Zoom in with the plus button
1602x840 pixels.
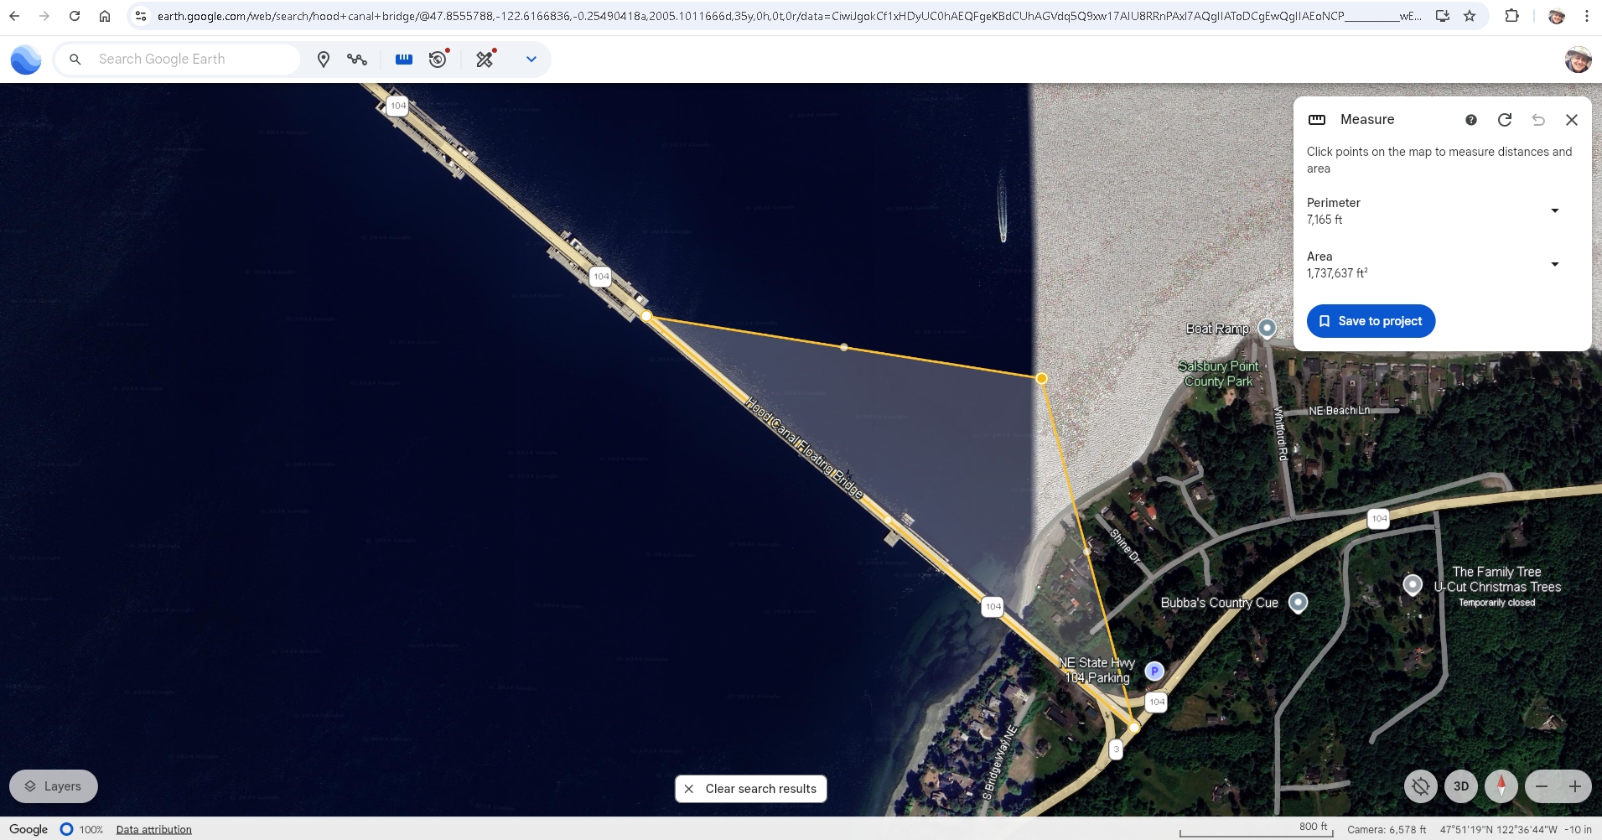[1575, 786]
